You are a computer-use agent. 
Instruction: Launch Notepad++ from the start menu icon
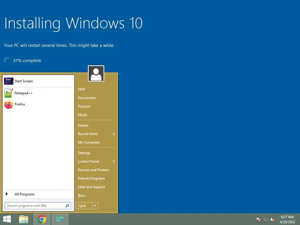[8, 93]
